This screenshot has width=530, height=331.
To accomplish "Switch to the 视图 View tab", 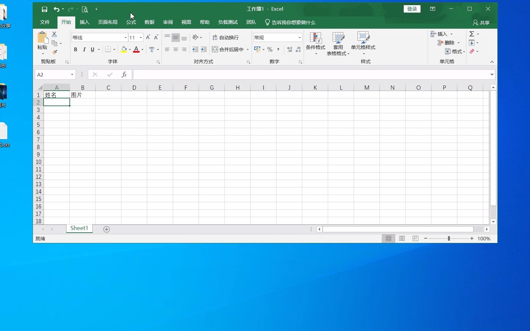I will (x=186, y=22).
